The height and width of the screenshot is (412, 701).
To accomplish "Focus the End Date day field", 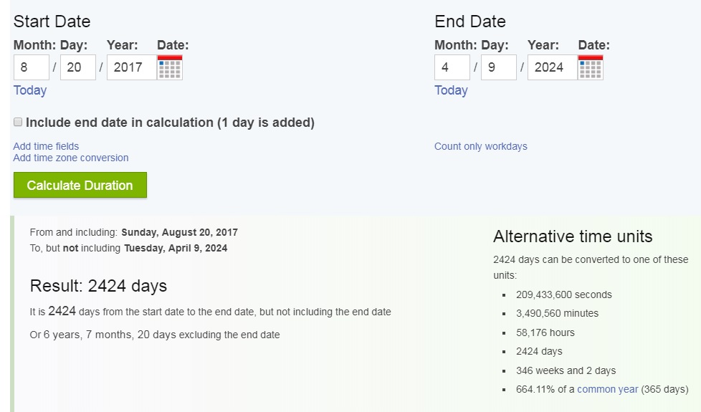I will click(499, 67).
